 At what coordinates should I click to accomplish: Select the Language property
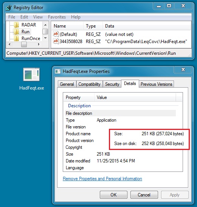tap(75, 168)
